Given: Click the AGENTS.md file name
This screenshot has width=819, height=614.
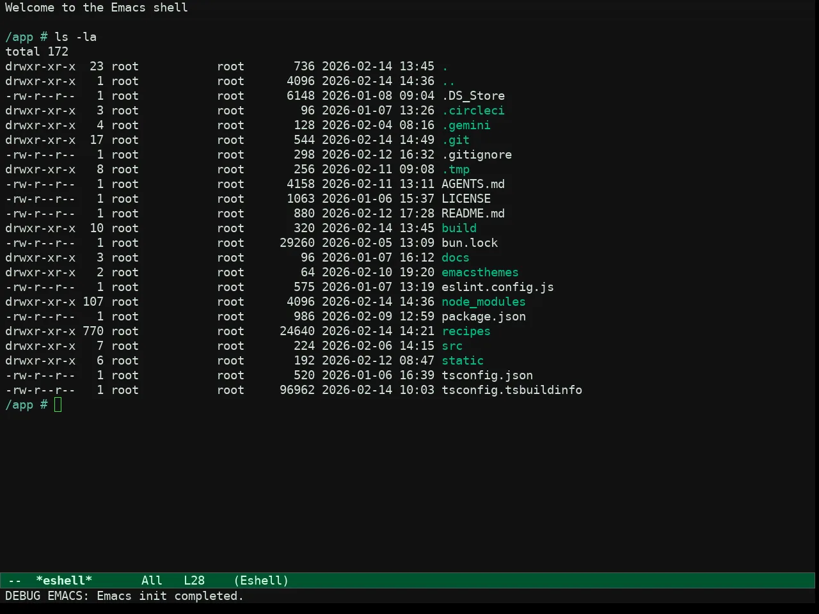Looking at the screenshot, I should (x=473, y=184).
